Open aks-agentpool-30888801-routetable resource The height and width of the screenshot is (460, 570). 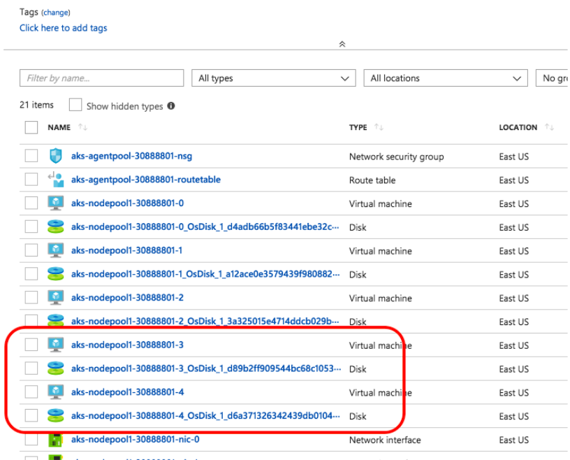146,180
